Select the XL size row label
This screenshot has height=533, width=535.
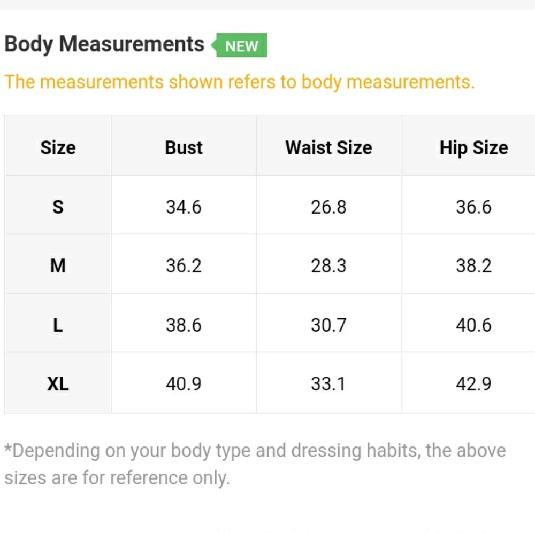(58, 384)
